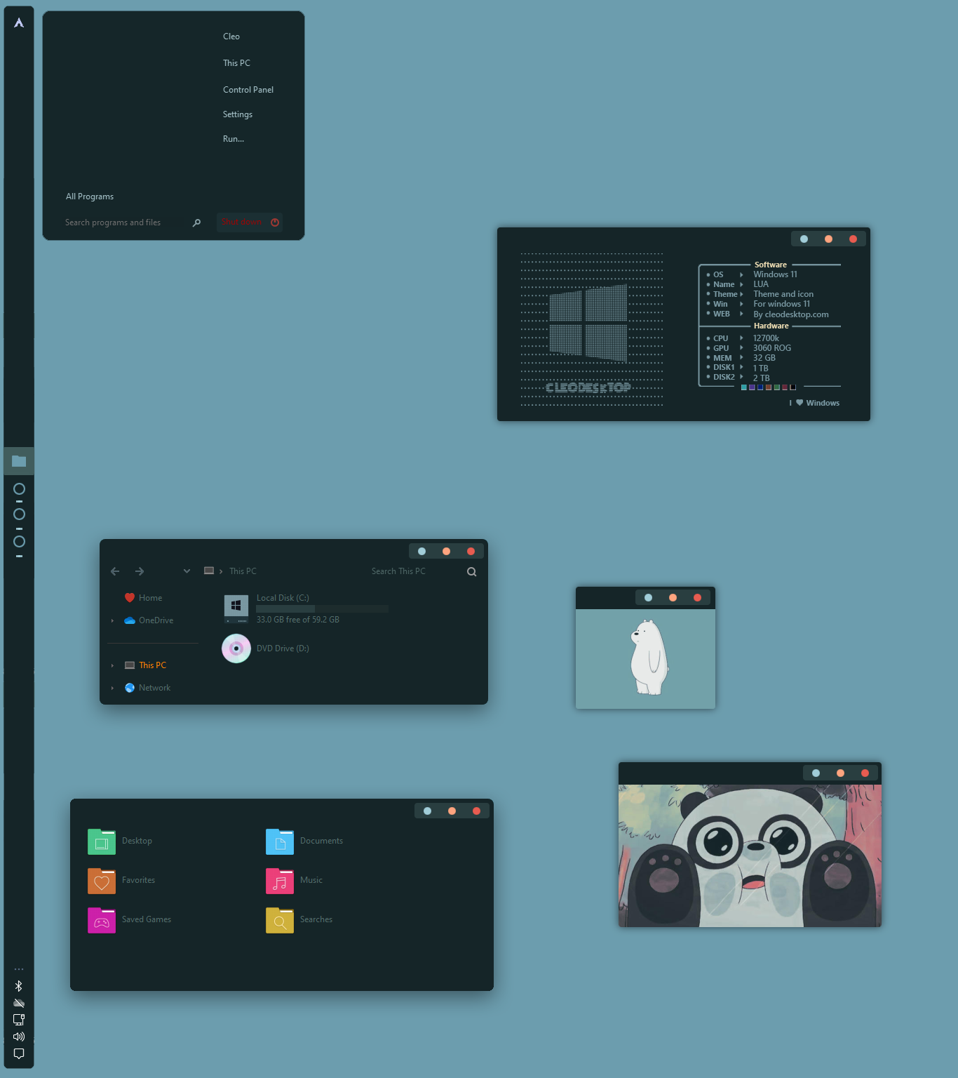Image resolution: width=958 pixels, height=1078 pixels.
Task: Open the Saved Games folder icon
Action: pos(102,919)
